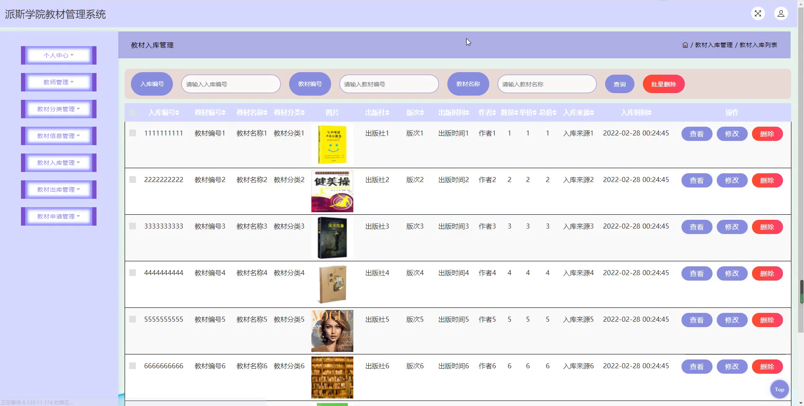Screen dimensions: 804x406
Task: Click the 教材入库管理 breadcrumb link
Action: click(x=714, y=45)
